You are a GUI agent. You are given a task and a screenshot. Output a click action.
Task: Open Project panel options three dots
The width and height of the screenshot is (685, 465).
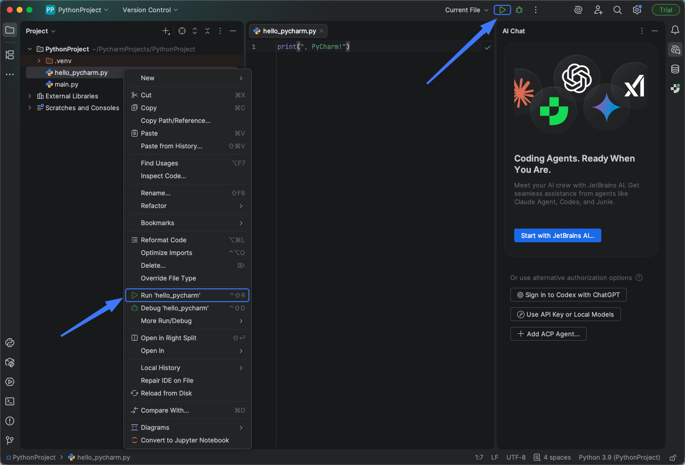pos(220,31)
